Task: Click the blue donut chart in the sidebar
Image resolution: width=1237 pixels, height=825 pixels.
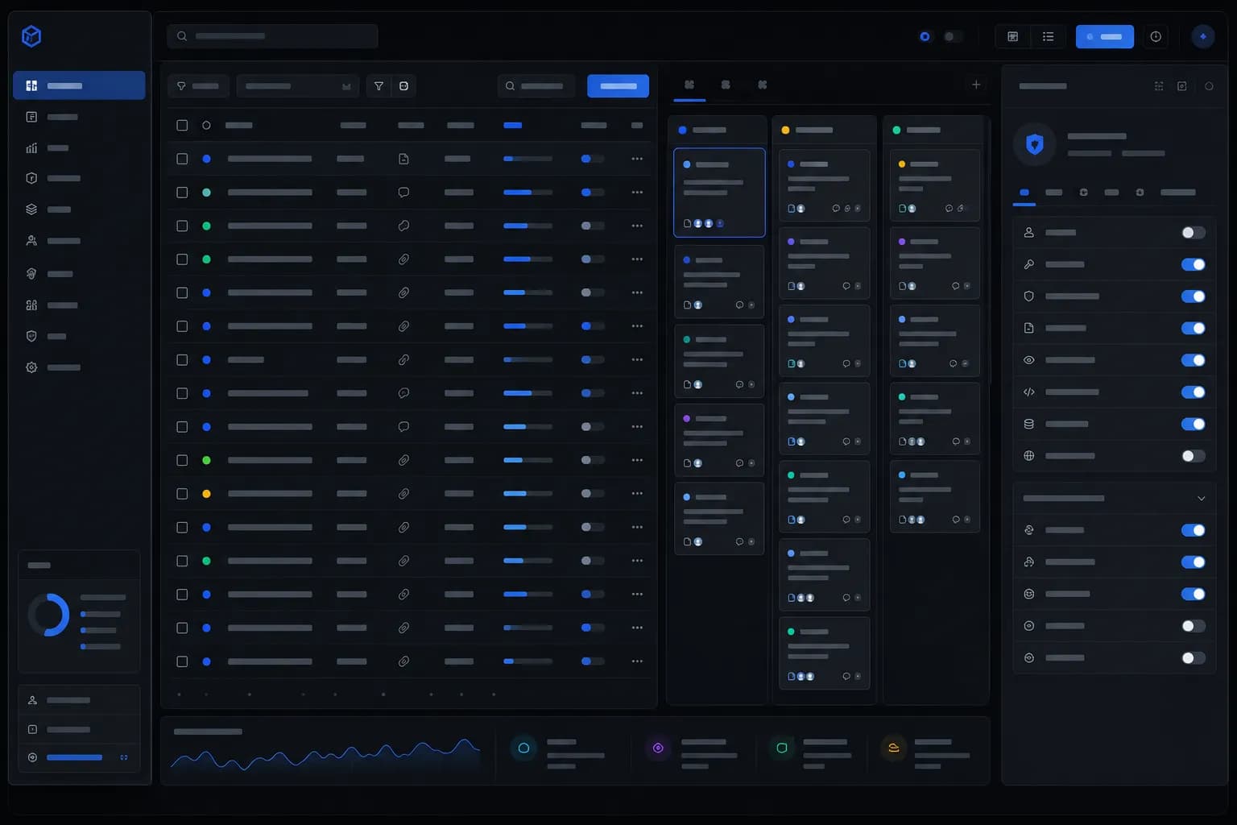Action: (x=49, y=616)
